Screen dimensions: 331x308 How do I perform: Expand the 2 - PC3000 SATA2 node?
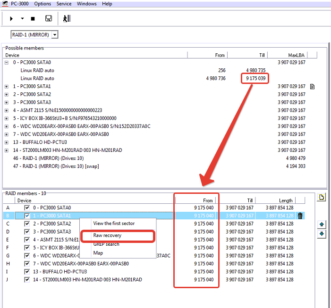(x=7, y=95)
